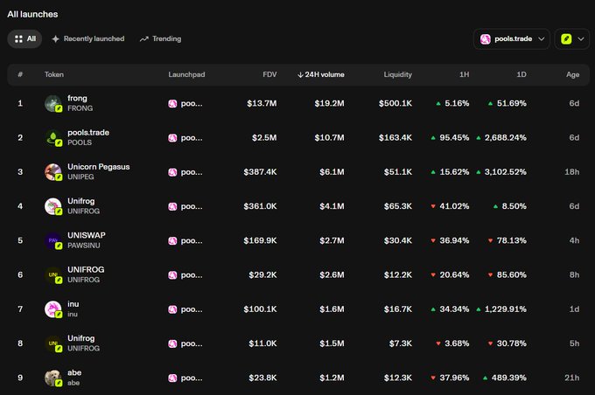The width and height of the screenshot is (595, 395).
Task: Click the inu token avatar
Action: pos(53,309)
